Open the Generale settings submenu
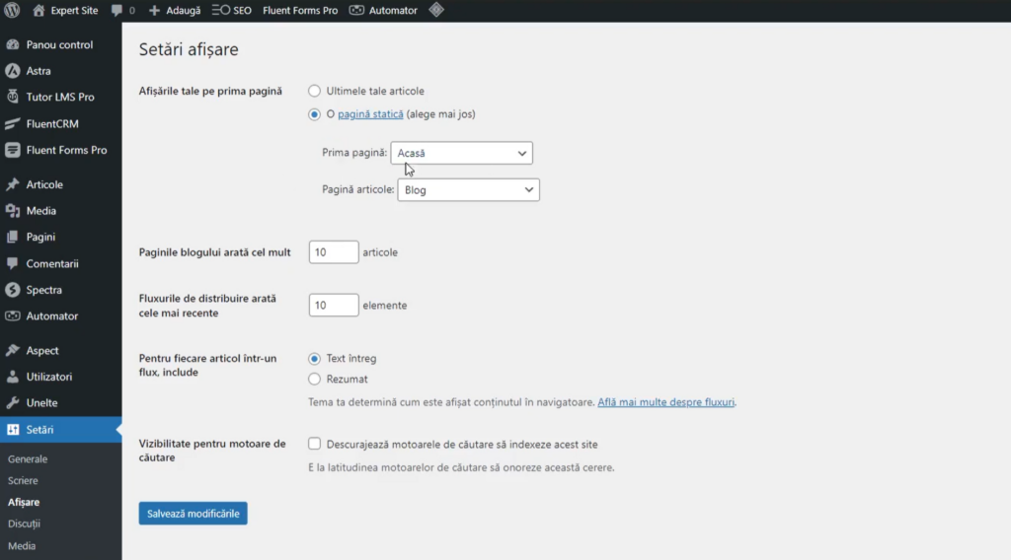This screenshot has height=560, width=1011. (28, 459)
